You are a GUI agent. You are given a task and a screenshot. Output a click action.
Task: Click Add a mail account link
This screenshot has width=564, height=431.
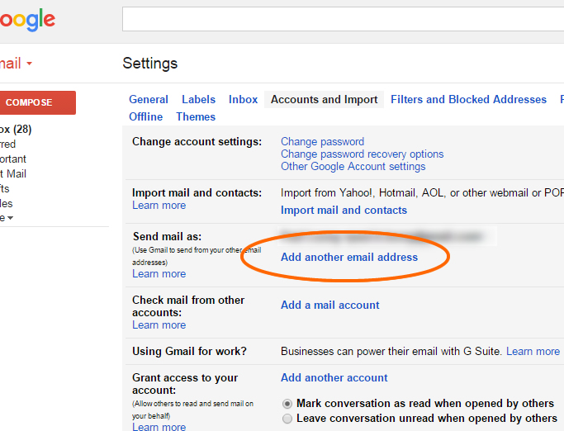point(329,305)
